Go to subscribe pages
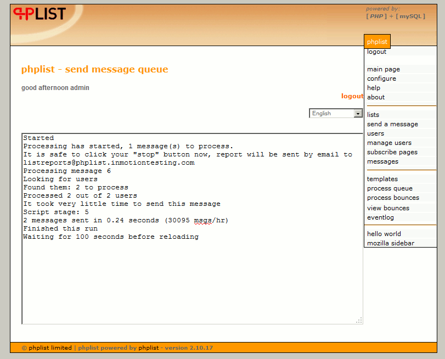Viewport: 445px width, 359px height. tap(392, 152)
